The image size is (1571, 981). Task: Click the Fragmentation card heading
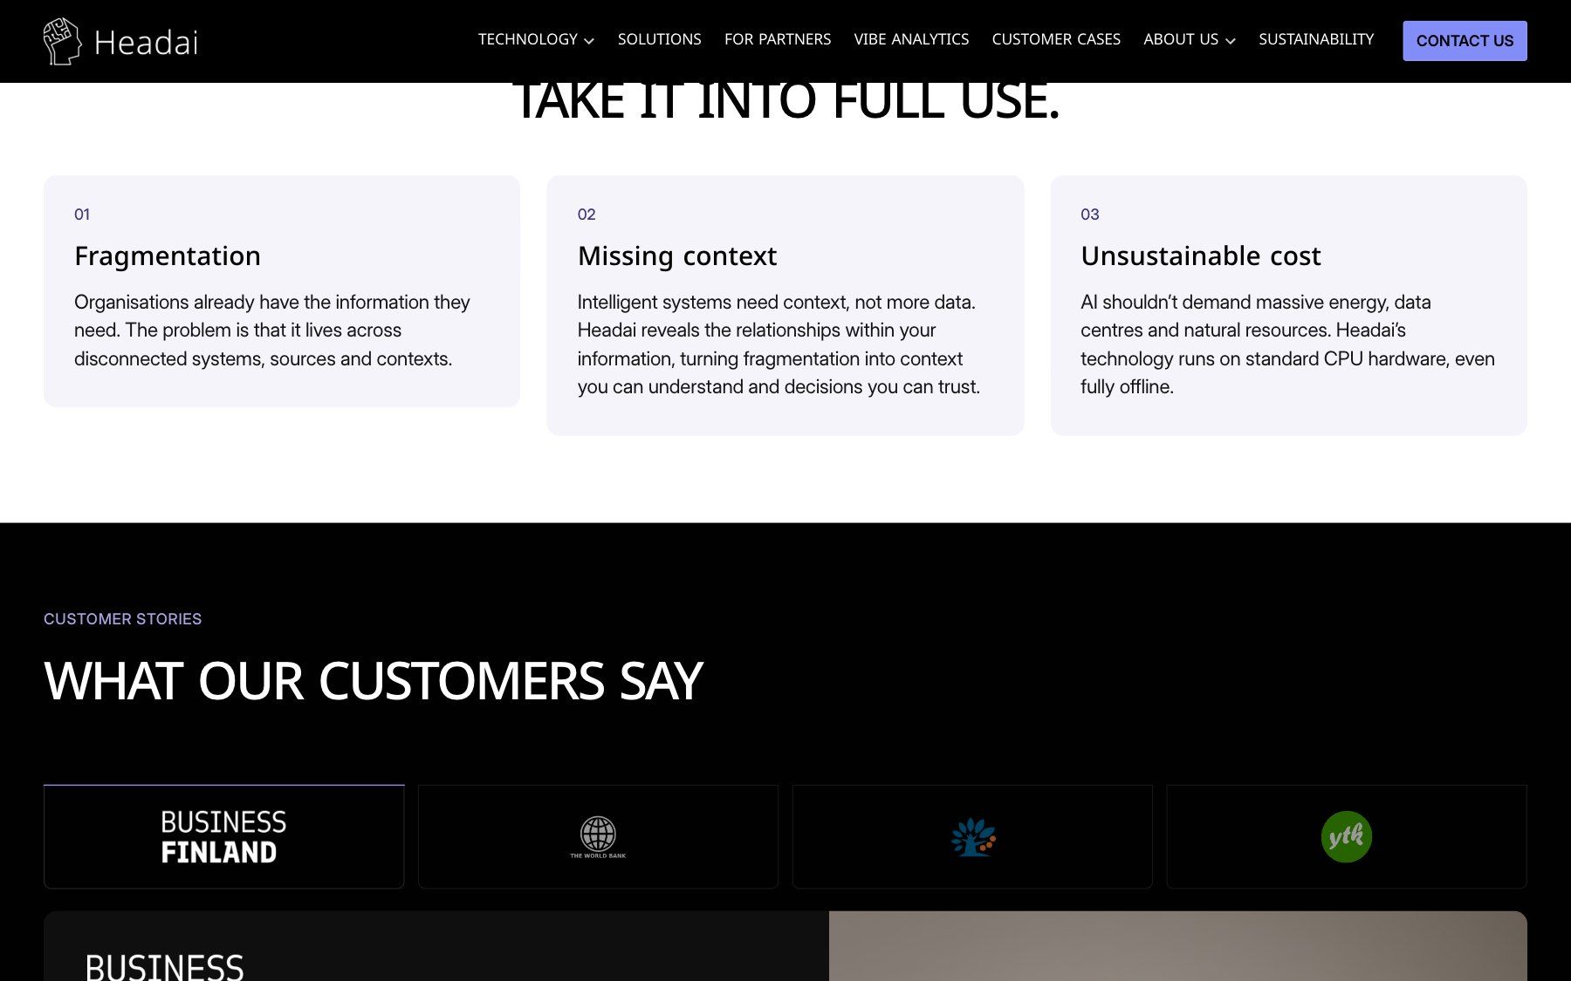coord(168,255)
